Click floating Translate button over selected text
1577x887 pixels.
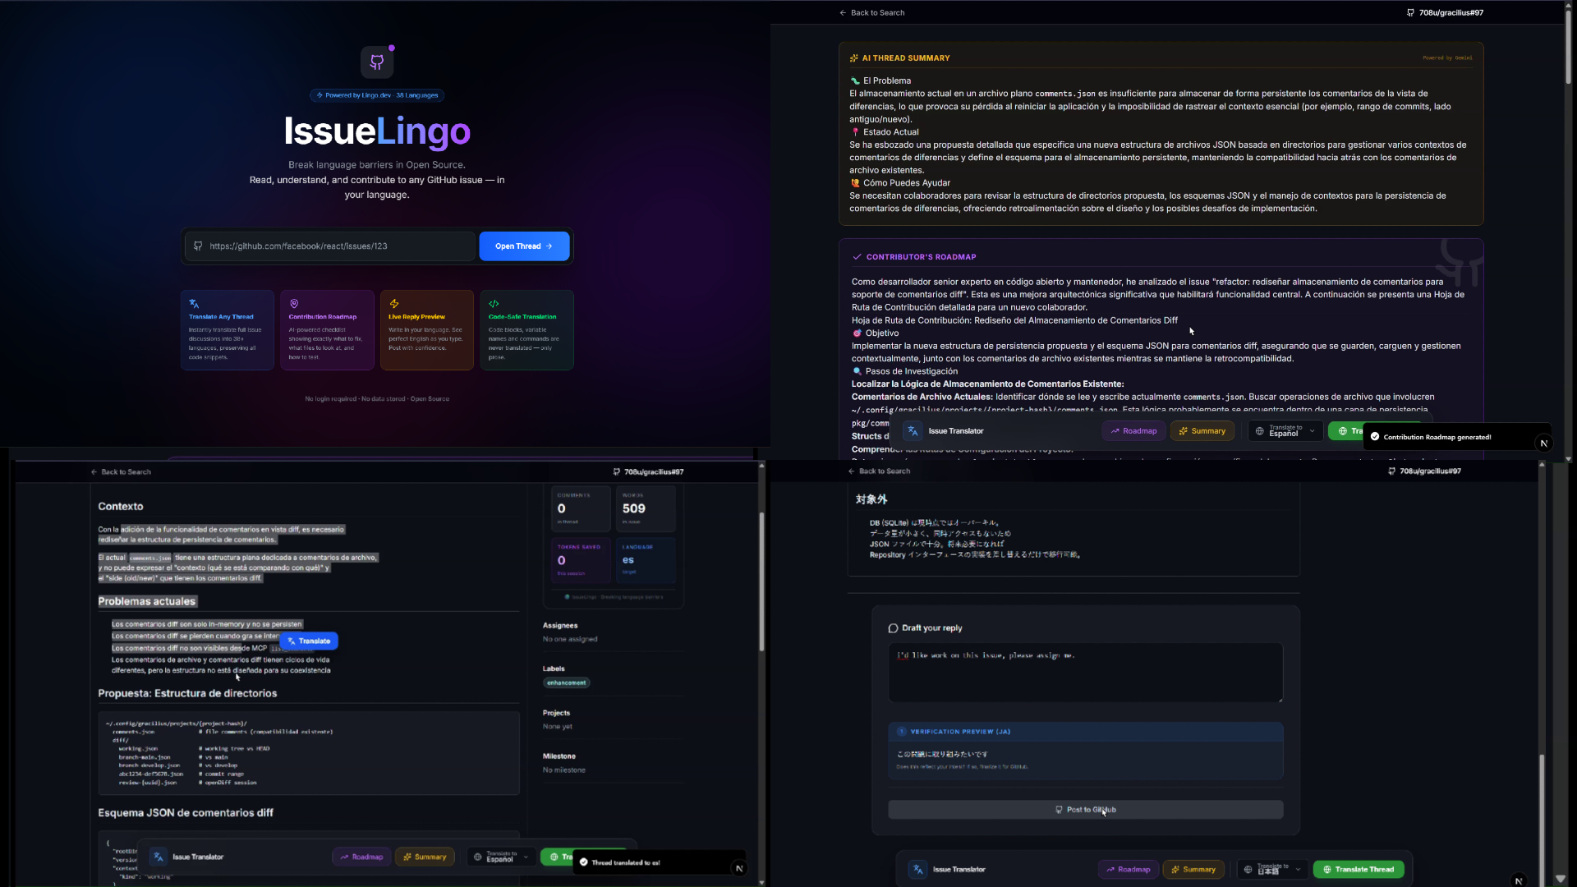tap(309, 641)
